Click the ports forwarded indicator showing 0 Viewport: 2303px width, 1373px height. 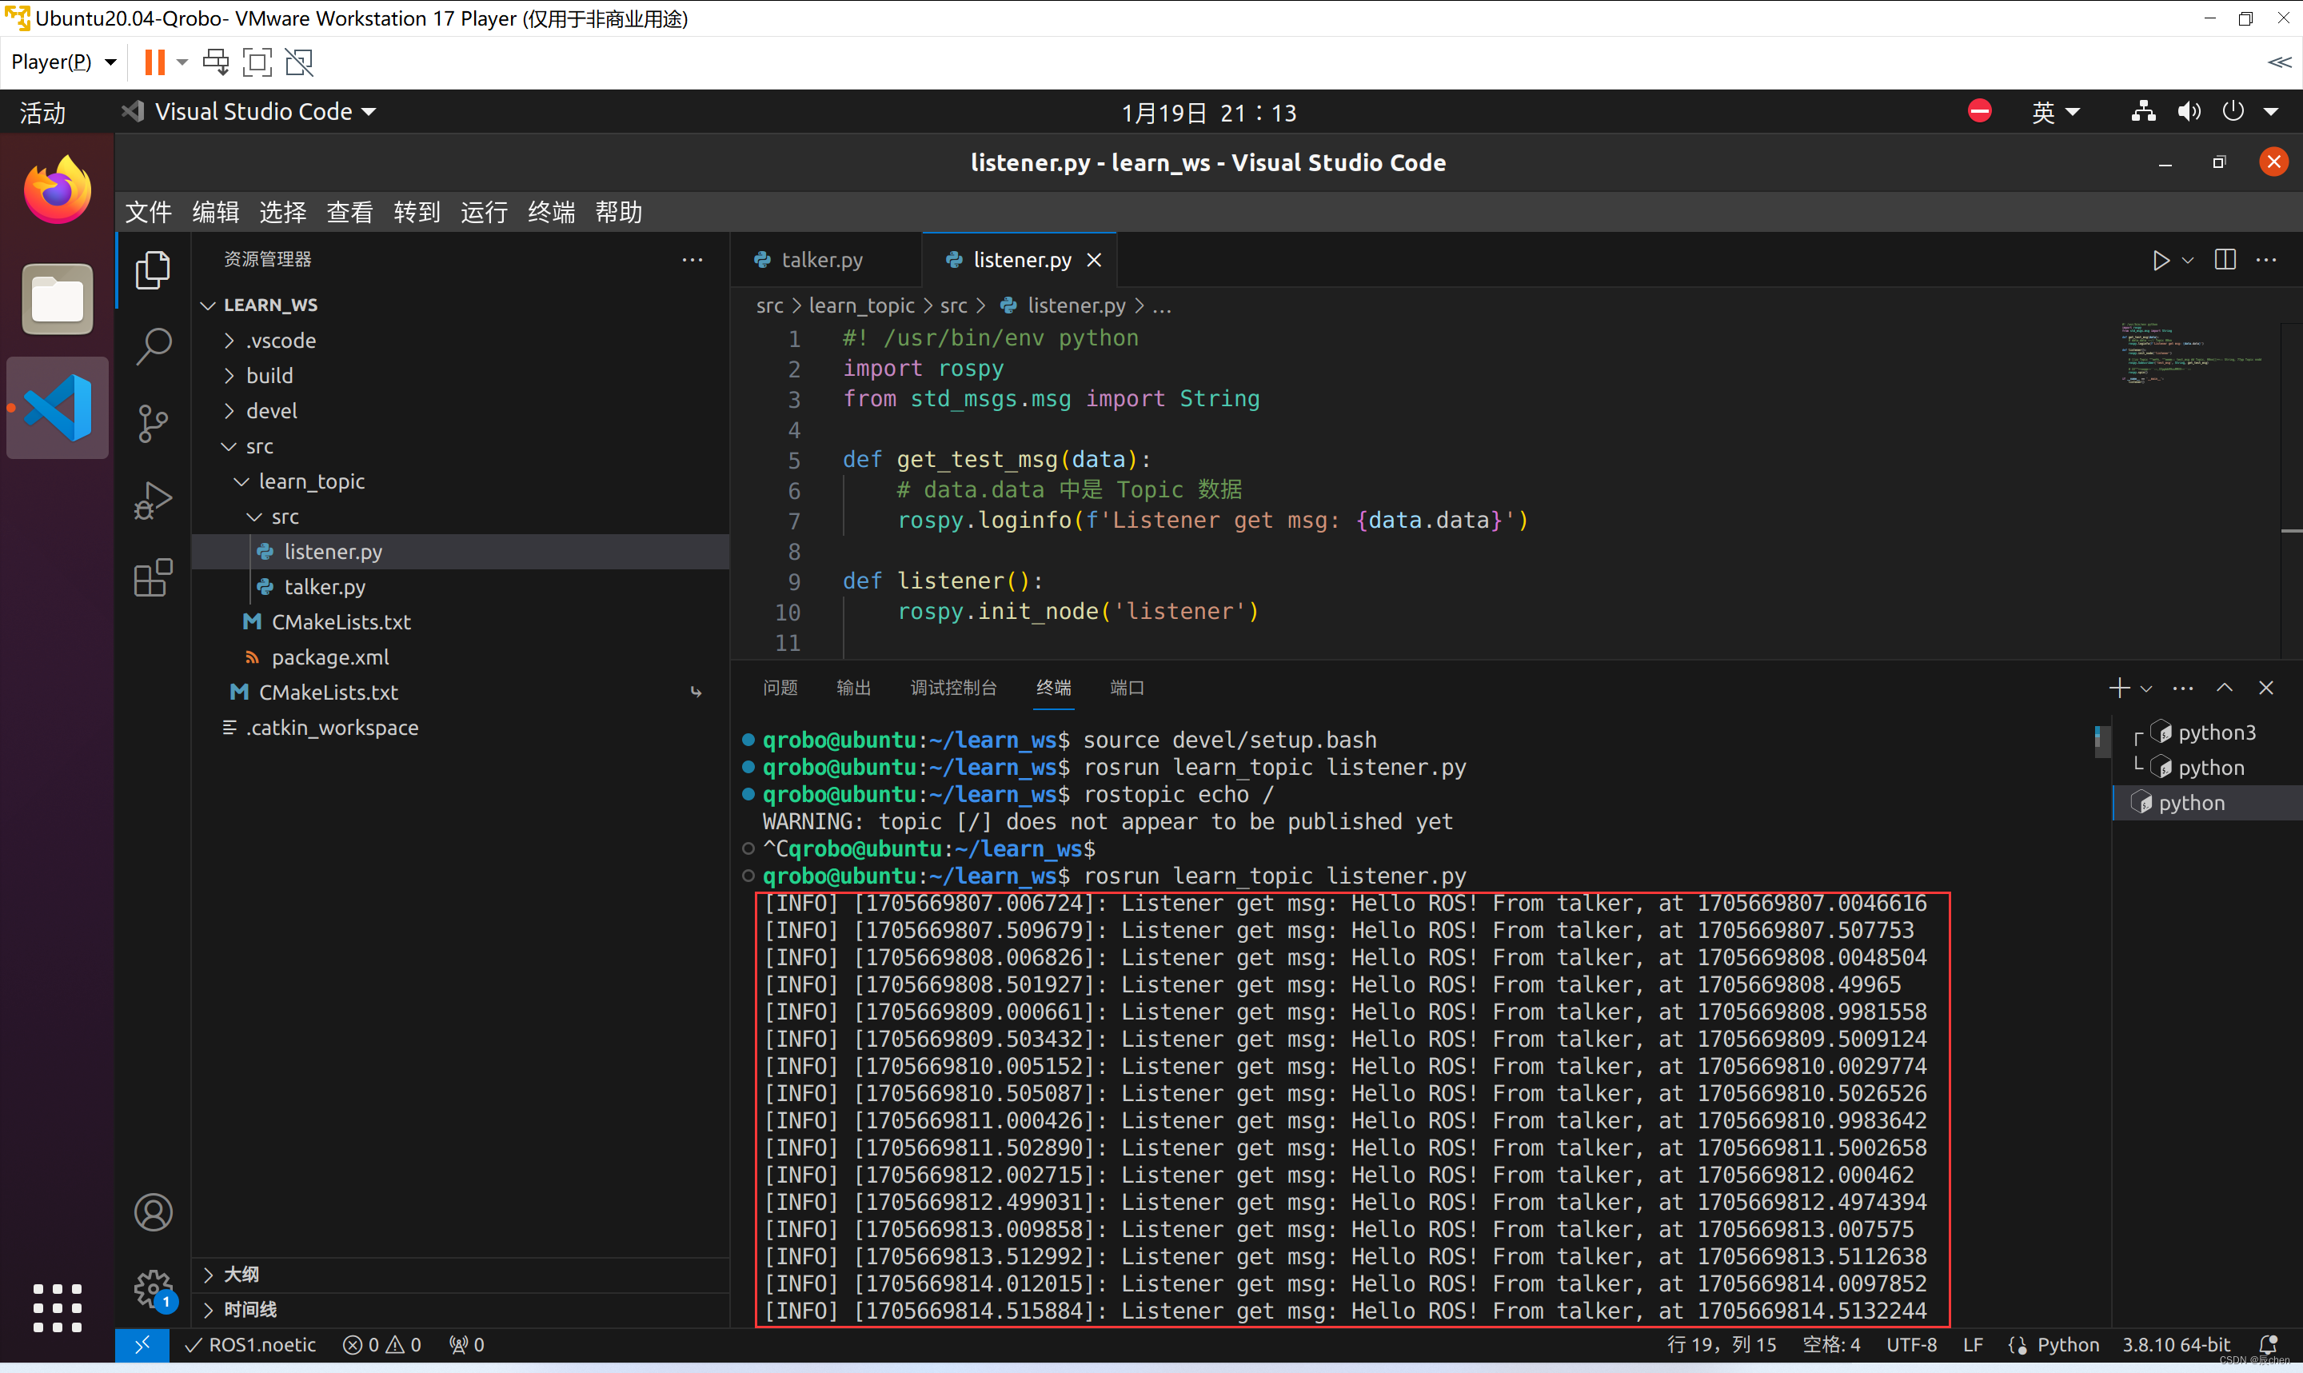[x=466, y=1344]
